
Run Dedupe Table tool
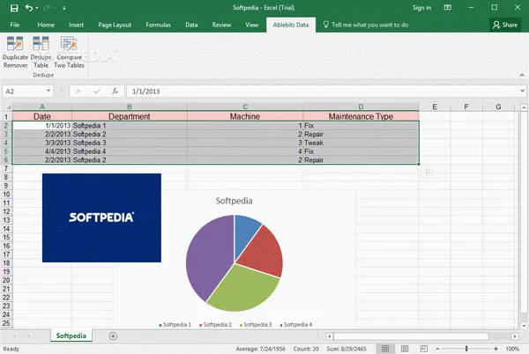[41, 52]
